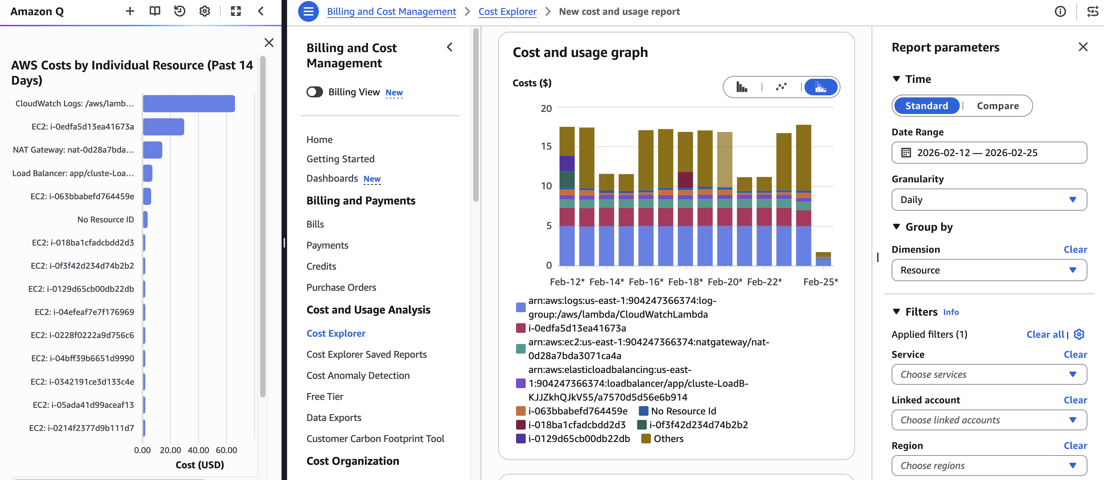Open the Dimension dropdown showing Resource
The height and width of the screenshot is (480, 1104).
(x=988, y=270)
